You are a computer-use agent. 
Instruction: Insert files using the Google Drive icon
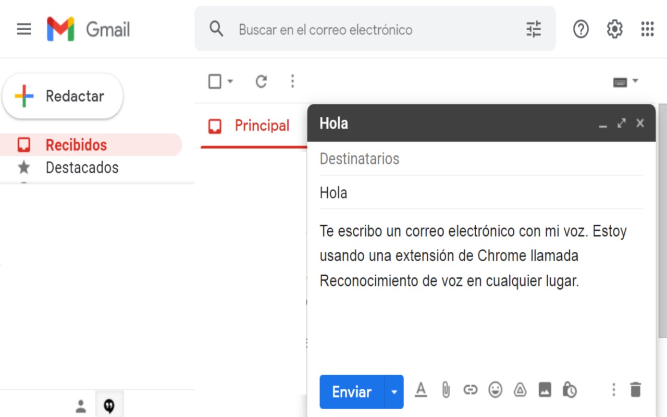pyautogui.click(x=520, y=390)
